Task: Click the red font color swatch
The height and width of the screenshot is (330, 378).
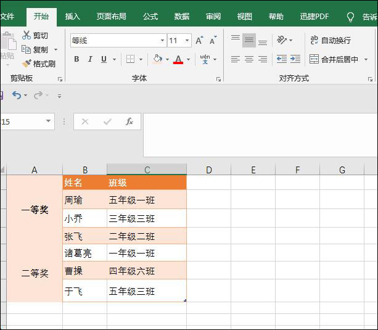Action: [x=178, y=59]
